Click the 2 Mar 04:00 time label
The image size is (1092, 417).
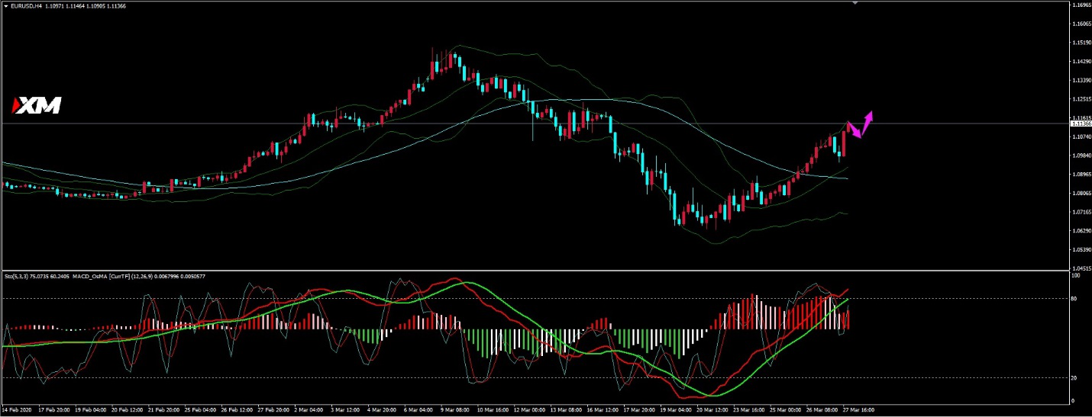click(308, 409)
